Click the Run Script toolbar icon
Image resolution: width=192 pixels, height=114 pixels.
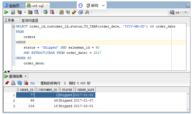point(13,12)
